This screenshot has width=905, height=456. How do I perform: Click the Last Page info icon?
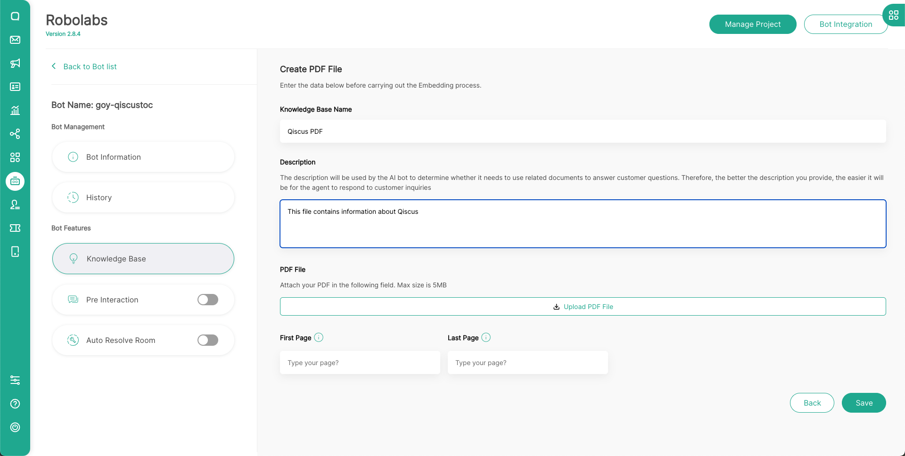click(486, 337)
